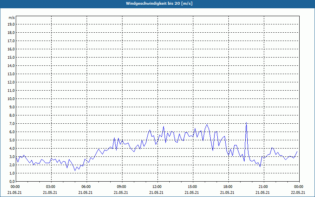Click the 14,0 y-axis label
The height and width of the screenshot is (197, 315).
[x=11, y=65]
